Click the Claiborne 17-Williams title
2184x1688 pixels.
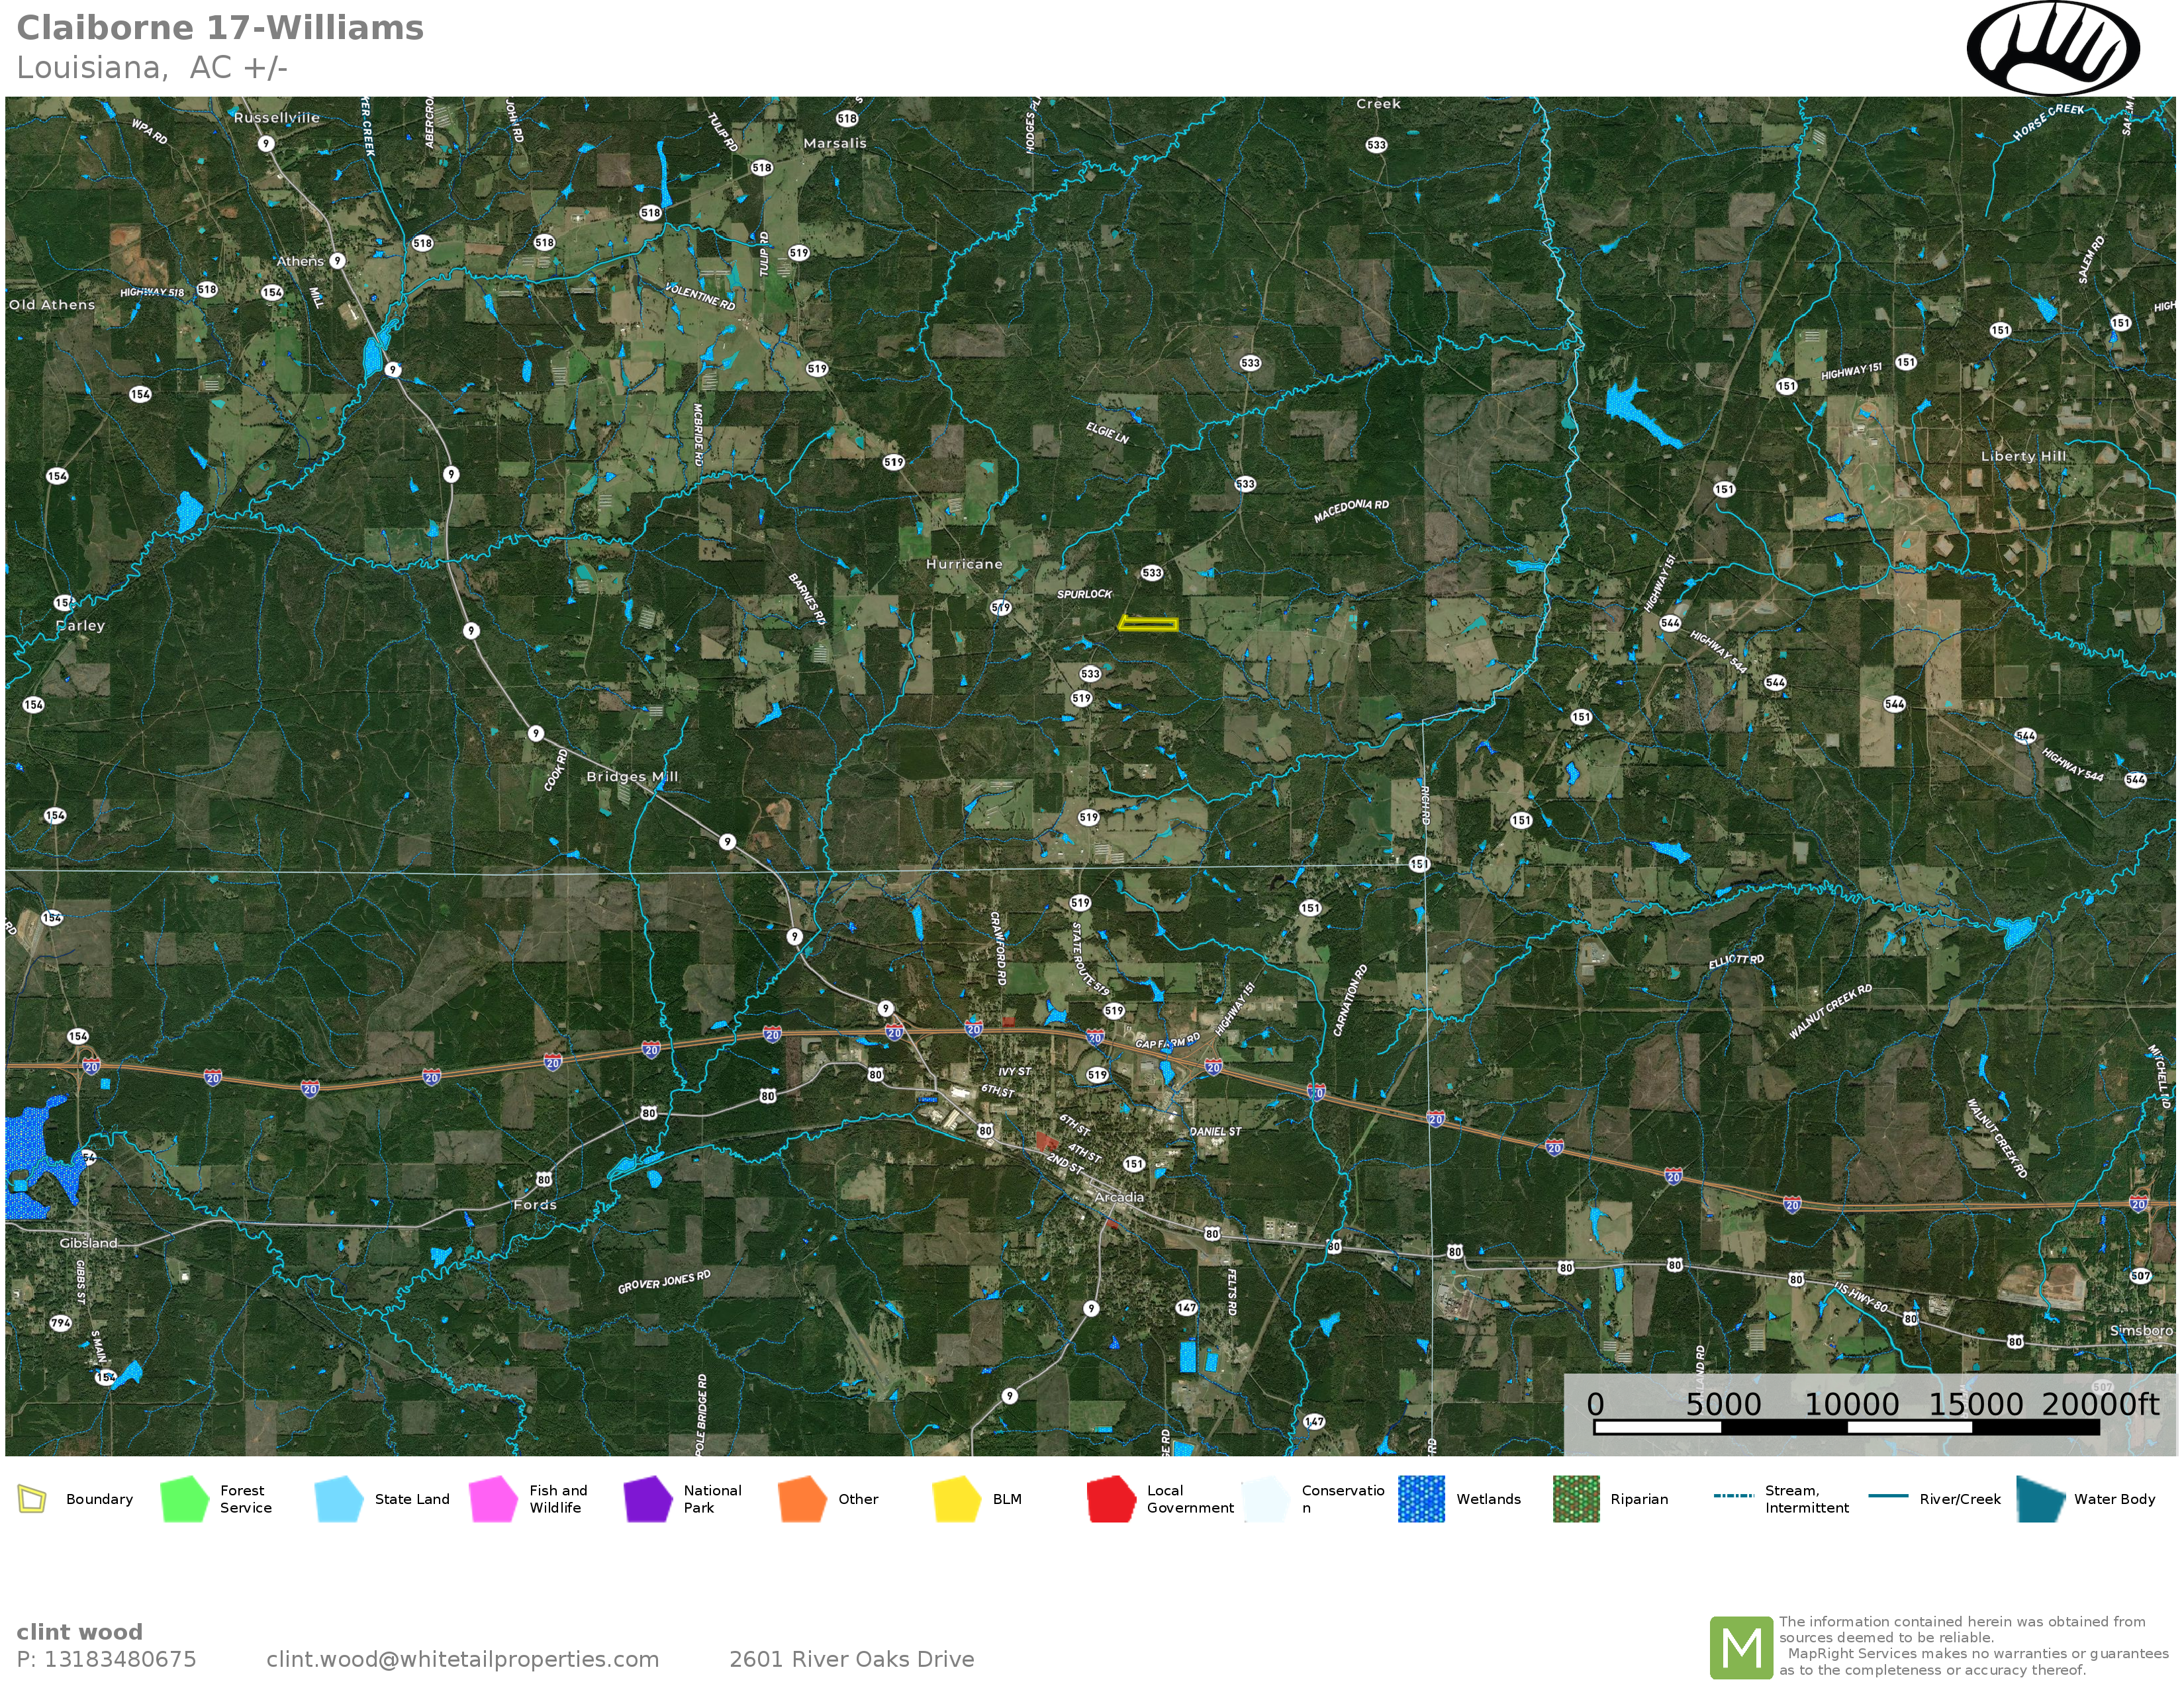[220, 28]
